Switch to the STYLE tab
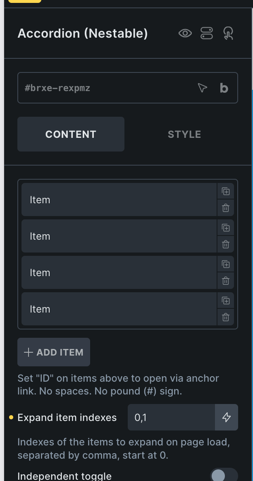This screenshot has height=481, width=253. pyautogui.click(x=184, y=134)
